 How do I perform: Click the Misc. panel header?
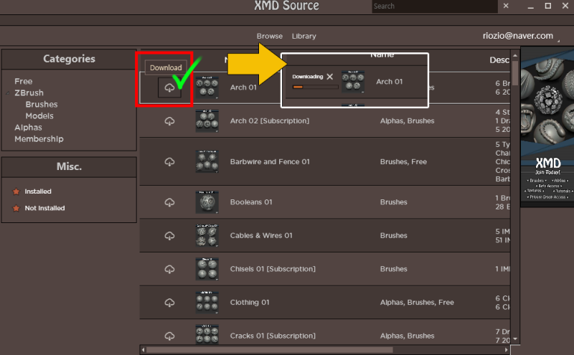pyautogui.click(x=69, y=167)
